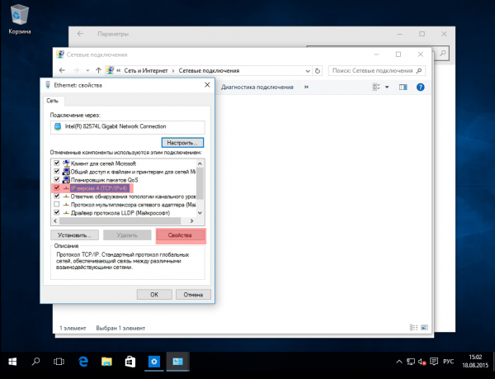Click Диагностика подключения in the toolbar
Viewport: 495px width, 379px height.
pyautogui.click(x=257, y=88)
